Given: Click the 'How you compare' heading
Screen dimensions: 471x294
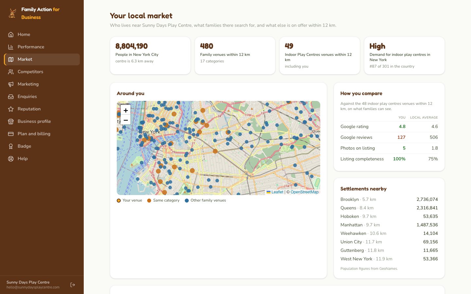Looking at the screenshot, I should pyautogui.click(x=361, y=93).
